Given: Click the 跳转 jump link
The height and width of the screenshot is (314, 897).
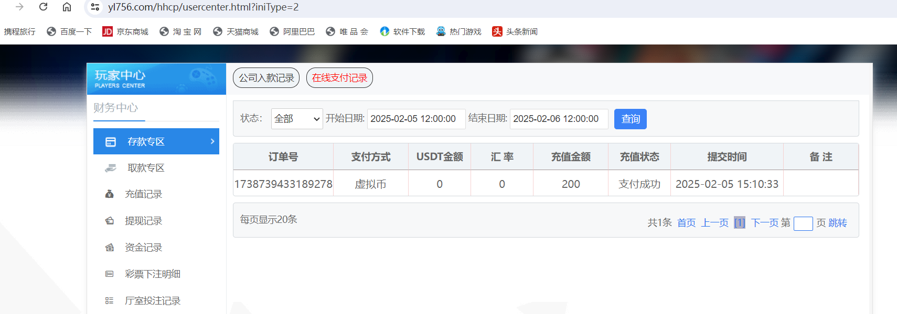Looking at the screenshot, I should pyautogui.click(x=838, y=223).
